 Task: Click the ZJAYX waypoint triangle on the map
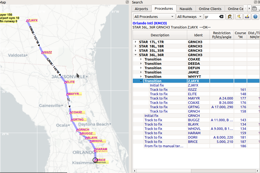tap(27, 21)
